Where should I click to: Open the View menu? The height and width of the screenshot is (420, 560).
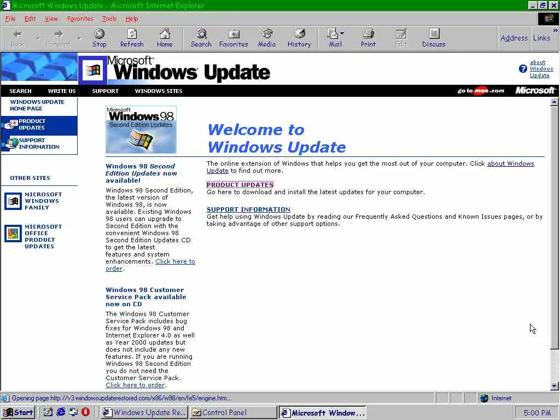(51, 19)
